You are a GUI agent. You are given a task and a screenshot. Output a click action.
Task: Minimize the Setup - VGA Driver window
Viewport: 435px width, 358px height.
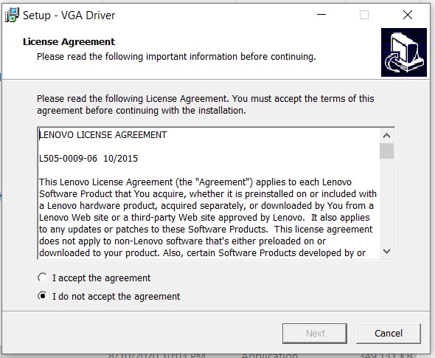[321, 15]
